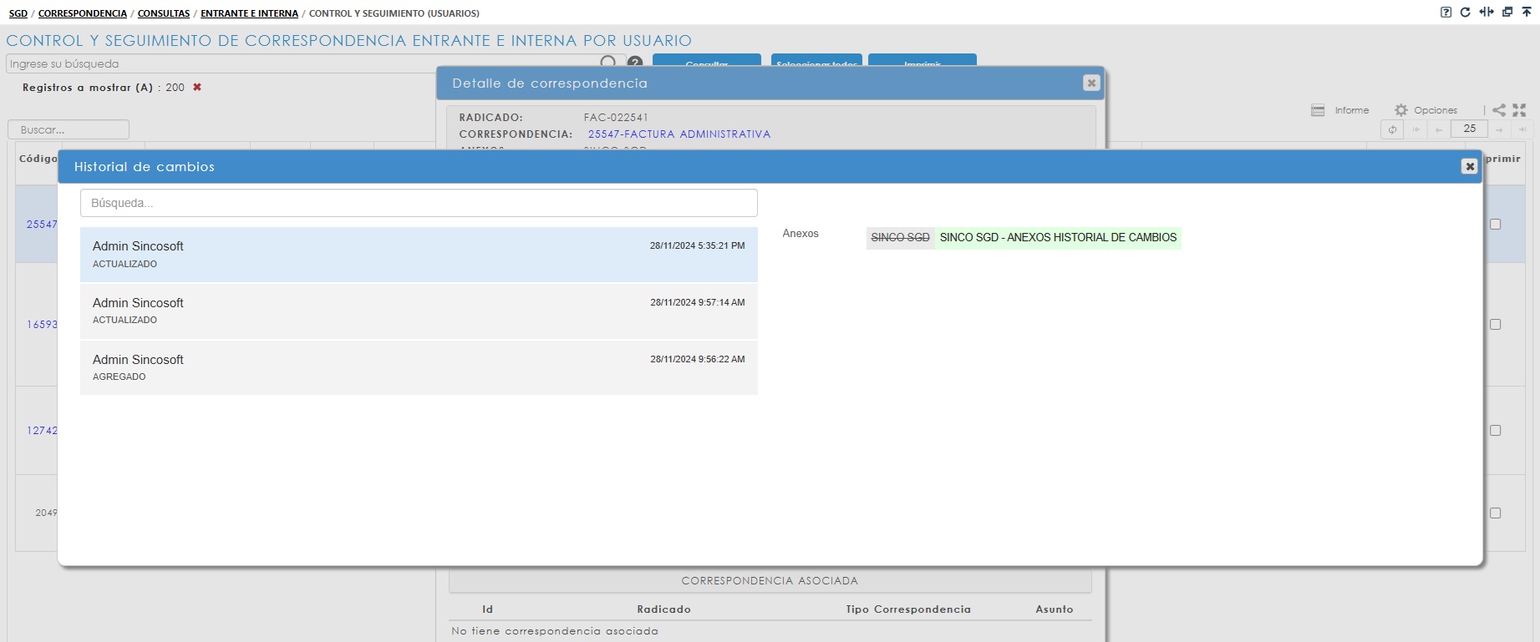
Task: Click the Informe report icon
Action: (x=1318, y=110)
